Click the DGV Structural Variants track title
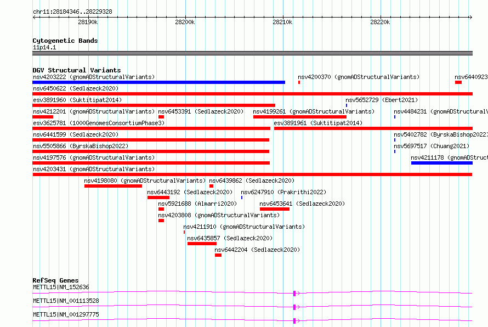The height and width of the screenshot is (327, 488). (x=77, y=70)
